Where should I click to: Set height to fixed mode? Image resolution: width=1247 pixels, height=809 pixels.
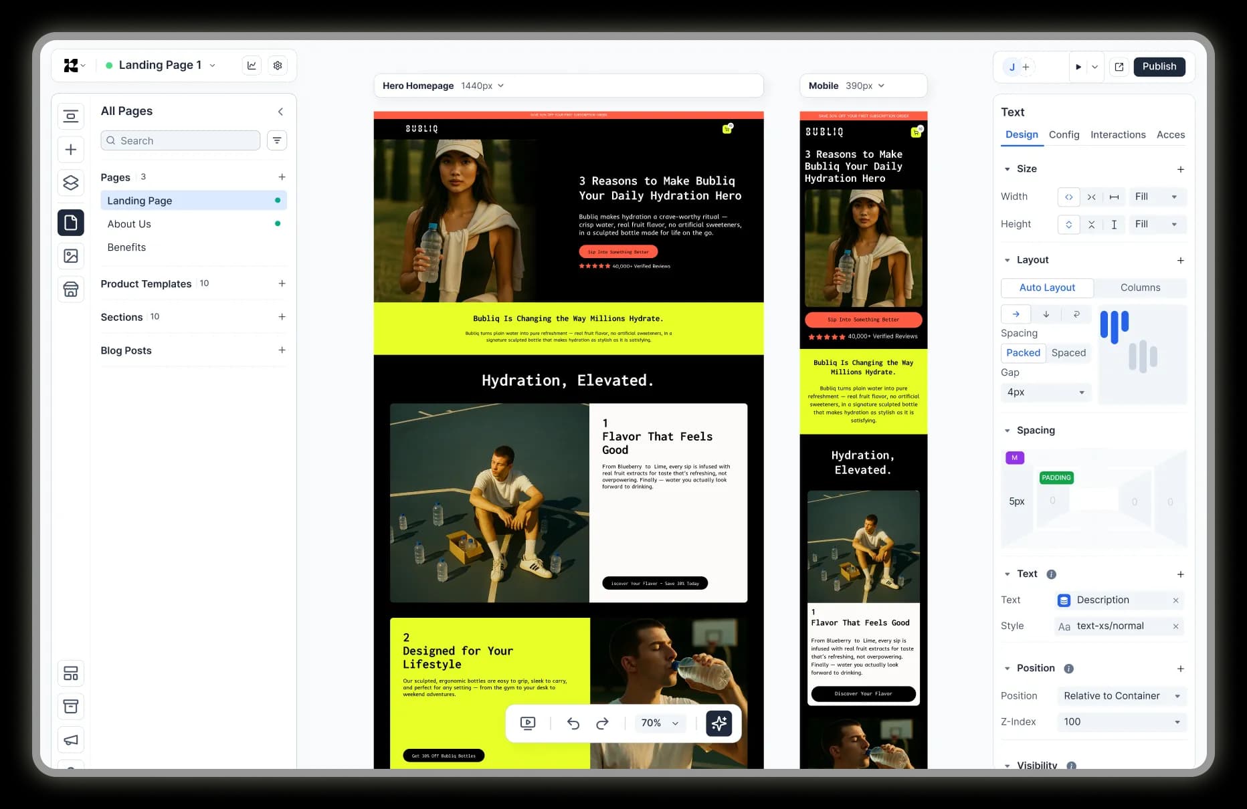click(1114, 225)
